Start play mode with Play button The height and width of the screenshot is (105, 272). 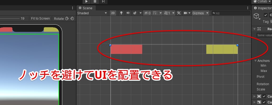(87, 2)
